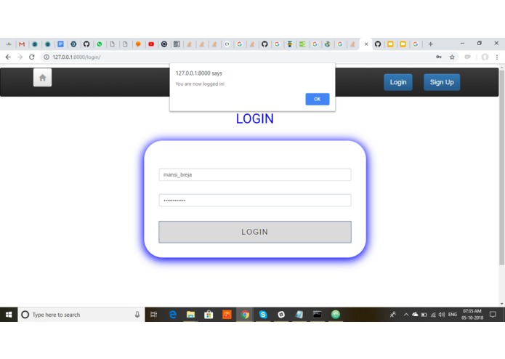Click the blue Login button in navbar
Image resolution: width=505 pixels, height=359 pixels.
point(398,82)
